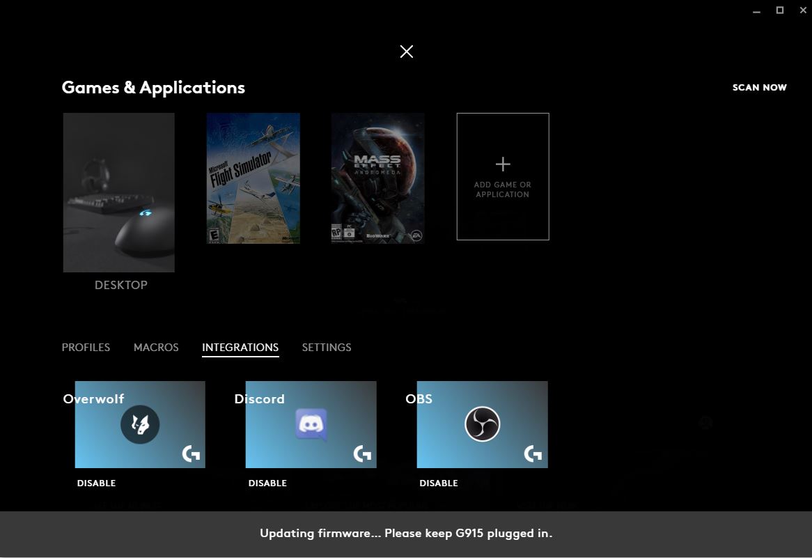Click the OBS circular logo icon
The width and height of the screenshot is (812, 558).
pyautogui.click(x=482, y=424)
